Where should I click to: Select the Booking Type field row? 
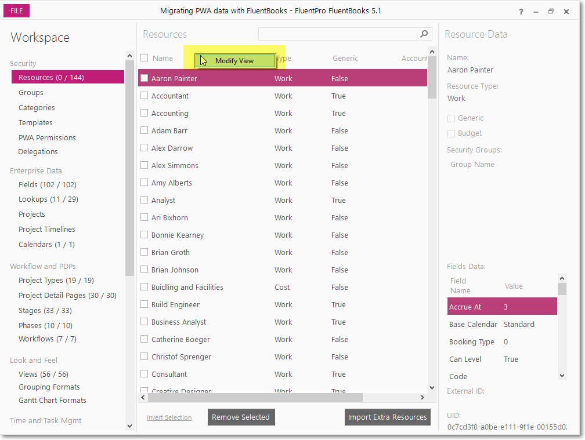[x=502, y=341]
